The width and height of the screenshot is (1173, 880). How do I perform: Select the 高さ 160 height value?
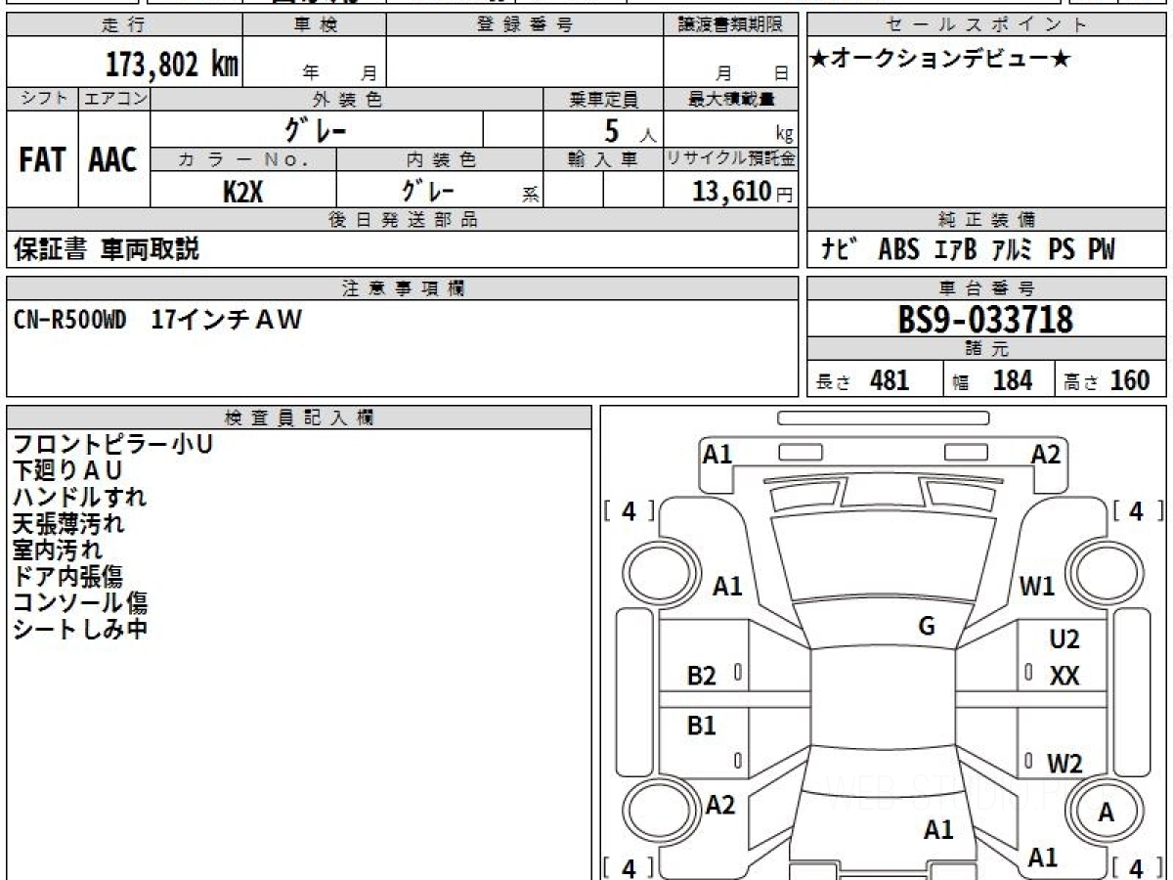(x=1107, y=380)
